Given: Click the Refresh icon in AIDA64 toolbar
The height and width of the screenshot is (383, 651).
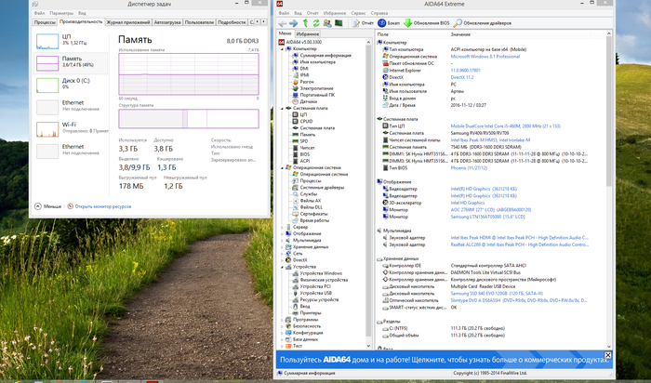Looking at the screenshot, I should point(317,21).
